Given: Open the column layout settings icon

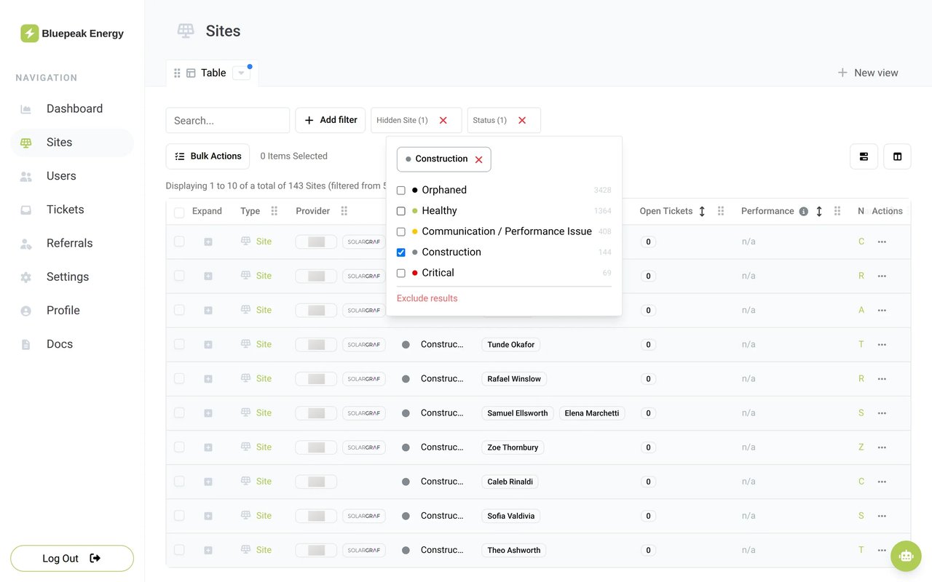Looking at the screenshot, I should coord(897,156).
